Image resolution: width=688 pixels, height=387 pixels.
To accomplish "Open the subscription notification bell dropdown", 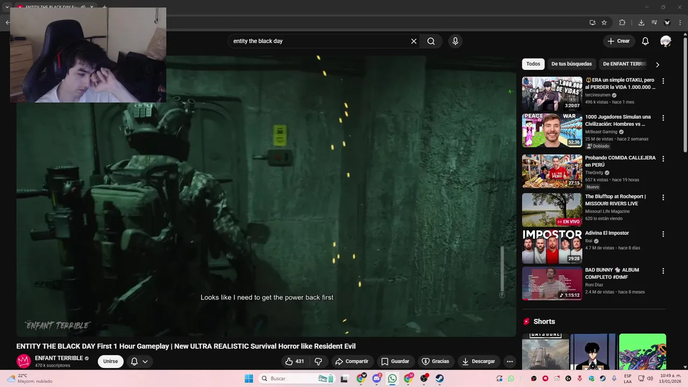I will tap(139, 362).
